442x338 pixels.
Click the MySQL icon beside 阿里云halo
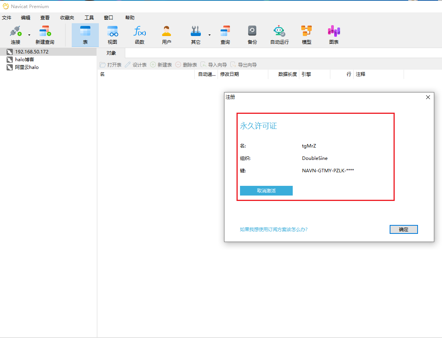pos(10,67)
